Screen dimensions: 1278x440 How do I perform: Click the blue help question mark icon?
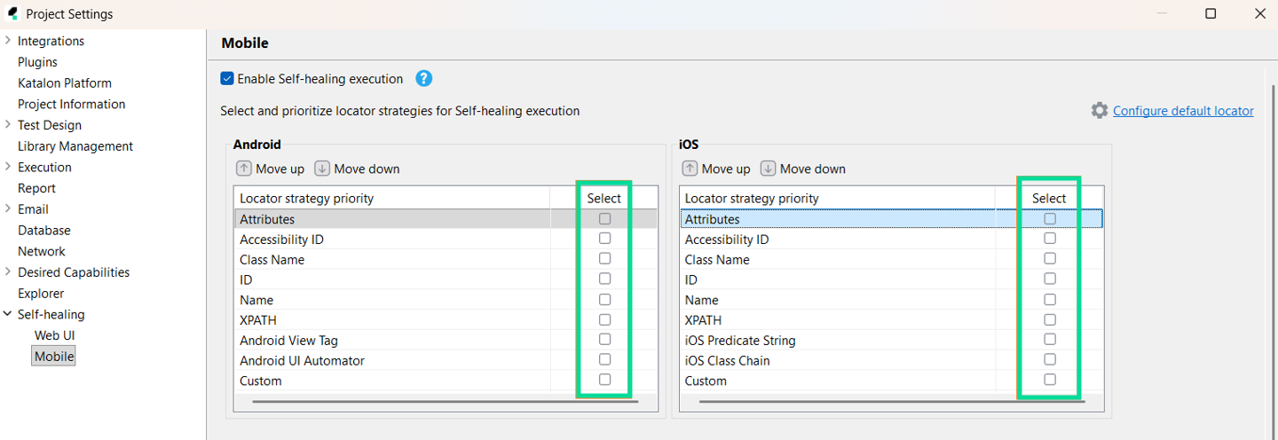tap(424, 79)
